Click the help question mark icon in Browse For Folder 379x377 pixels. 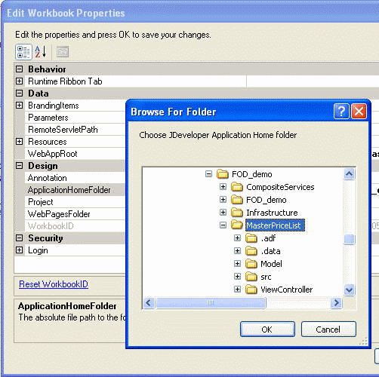pyautogui.click(x=341, y=111)
